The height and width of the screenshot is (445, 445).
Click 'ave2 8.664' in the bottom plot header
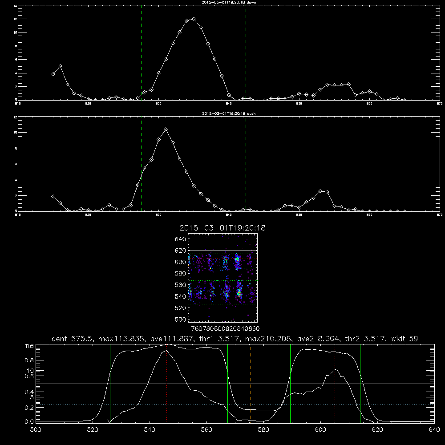tap(319, 339)
